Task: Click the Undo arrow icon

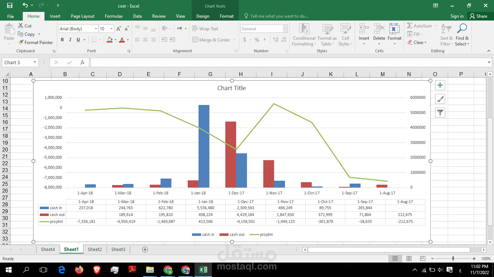Action: point(25,5)
